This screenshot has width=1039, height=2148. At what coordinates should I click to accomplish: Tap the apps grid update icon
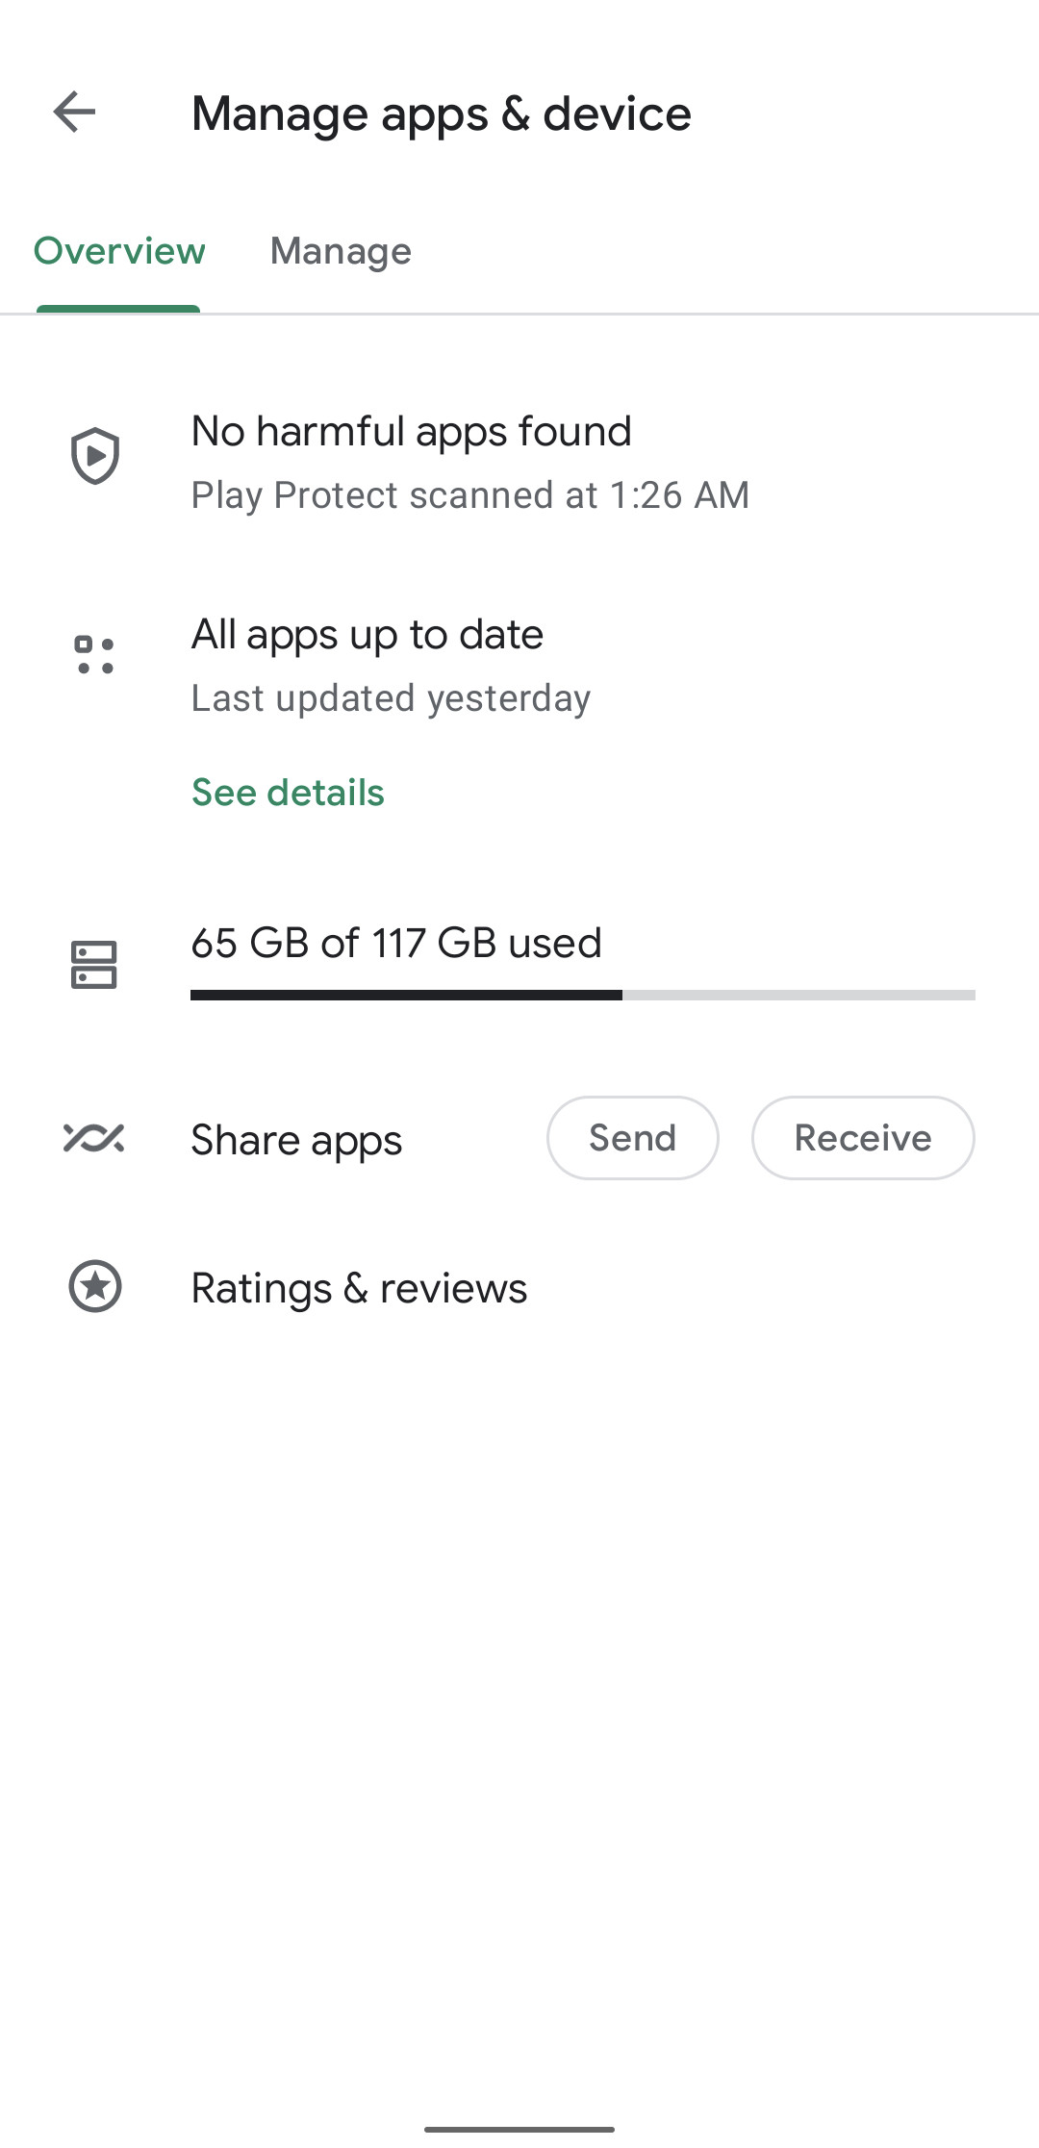click(95, 655)
